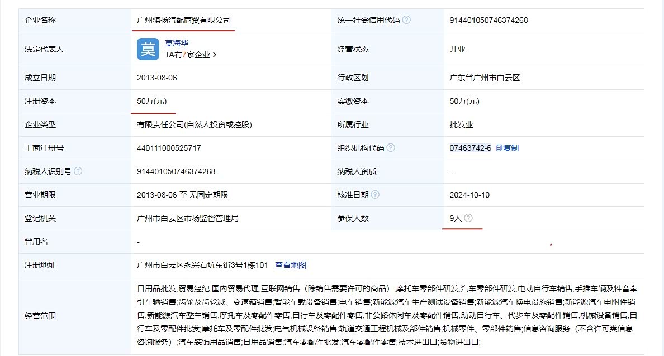Click company name 广州骐扬汽配商贸有限公司
The width and height of the screenshot is (664, 356).
pos(184,20)
